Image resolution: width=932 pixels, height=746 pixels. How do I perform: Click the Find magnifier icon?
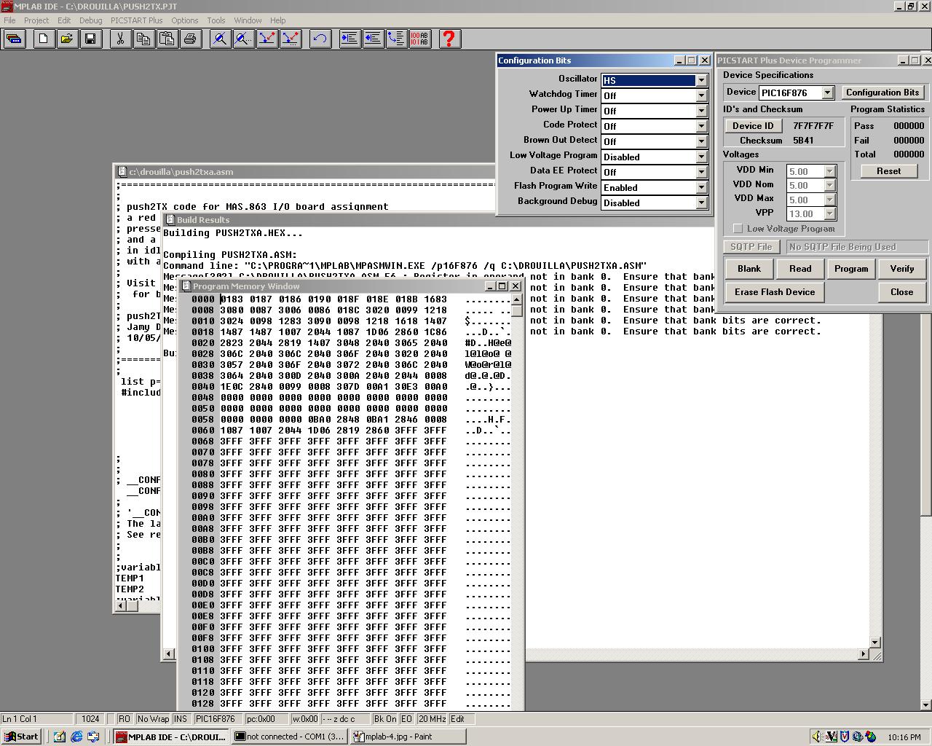(x=221, y=39)
